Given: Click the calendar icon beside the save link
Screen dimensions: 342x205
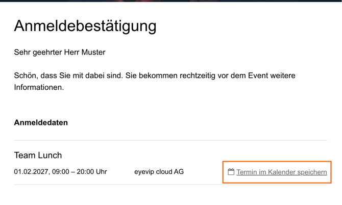Looking at the screenshot, I should point(231,172).
